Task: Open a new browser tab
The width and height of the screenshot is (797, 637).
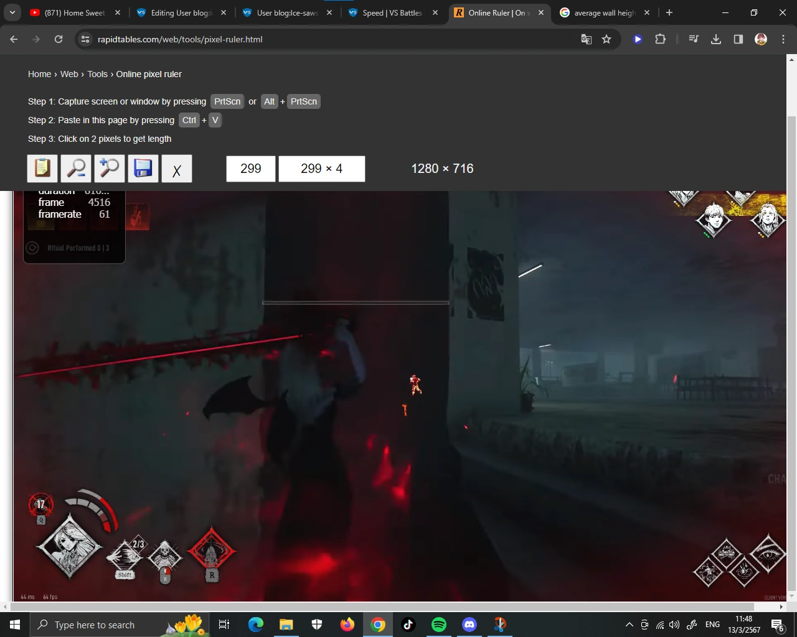Action: [x=669, y=12]
